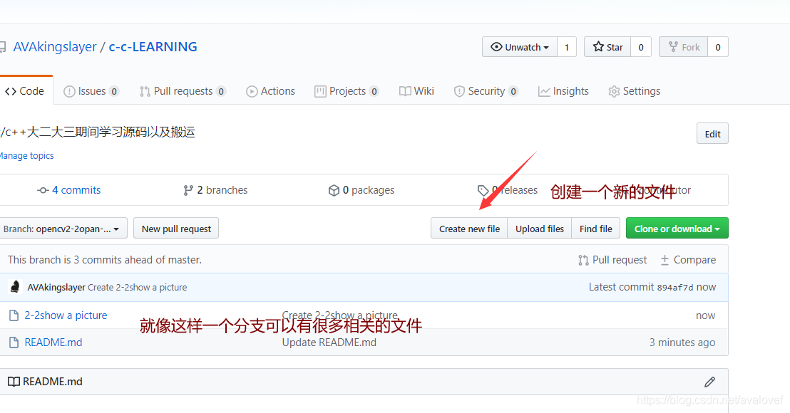Click the Insights graph icon
This screenshot has width=790, height=413.
tap(544, 92)
